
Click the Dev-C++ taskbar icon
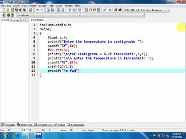pyautogui.click(x=38, y=136)
